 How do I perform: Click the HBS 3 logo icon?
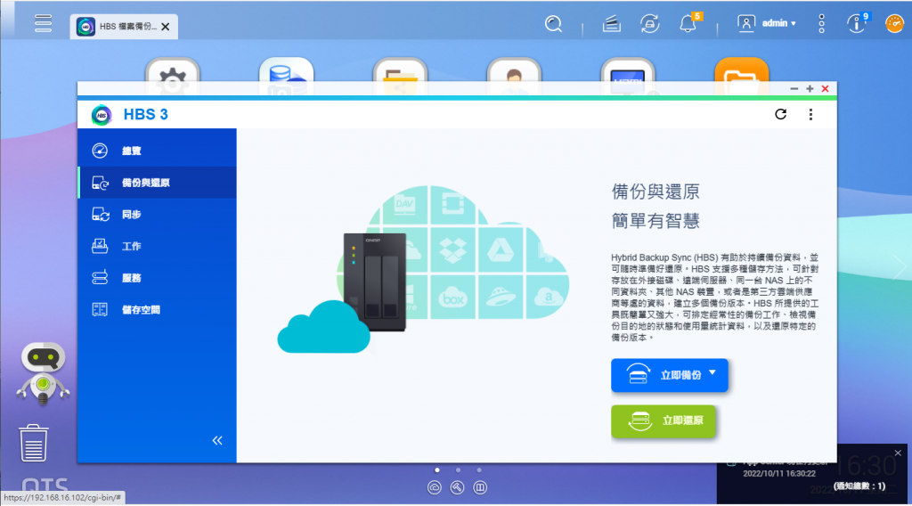[102, 115]
